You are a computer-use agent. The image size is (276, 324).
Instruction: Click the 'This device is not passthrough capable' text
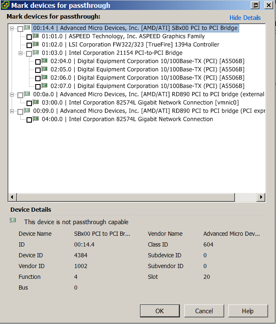(x=76, y=222)
